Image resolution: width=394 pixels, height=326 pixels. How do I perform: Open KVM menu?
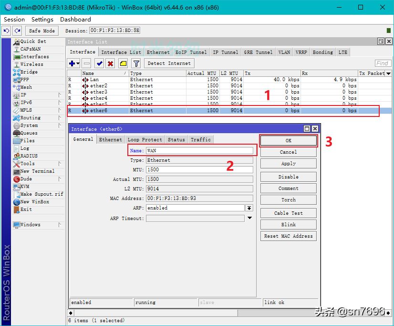coord(24,187)
